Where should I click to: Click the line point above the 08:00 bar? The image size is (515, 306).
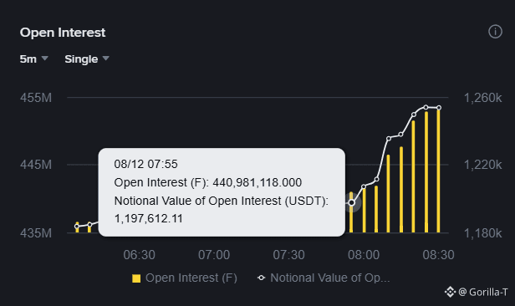(364, 186)
